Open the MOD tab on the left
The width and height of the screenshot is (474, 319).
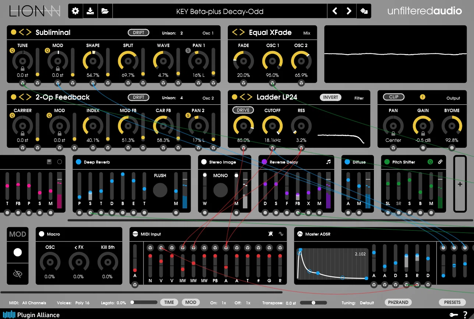(18, 234)
